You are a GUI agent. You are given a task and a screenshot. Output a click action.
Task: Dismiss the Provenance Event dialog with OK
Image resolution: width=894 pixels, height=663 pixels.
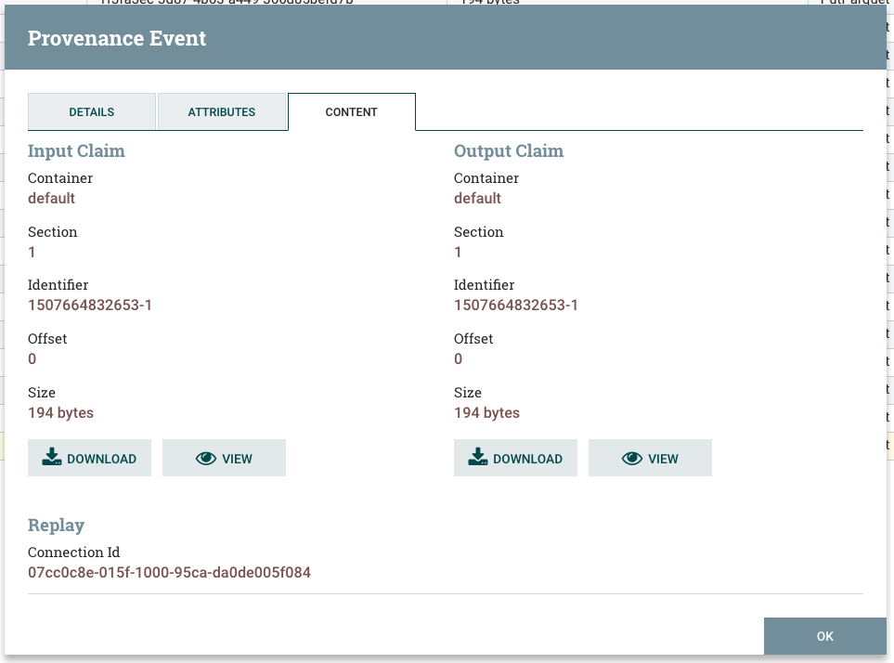pos(824,636)
